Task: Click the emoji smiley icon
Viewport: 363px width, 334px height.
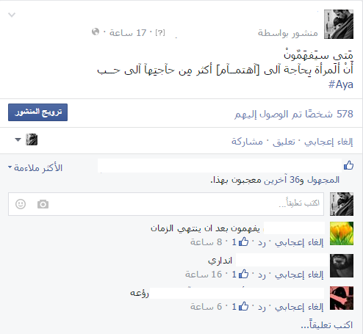Action: (x=21, y=204)
